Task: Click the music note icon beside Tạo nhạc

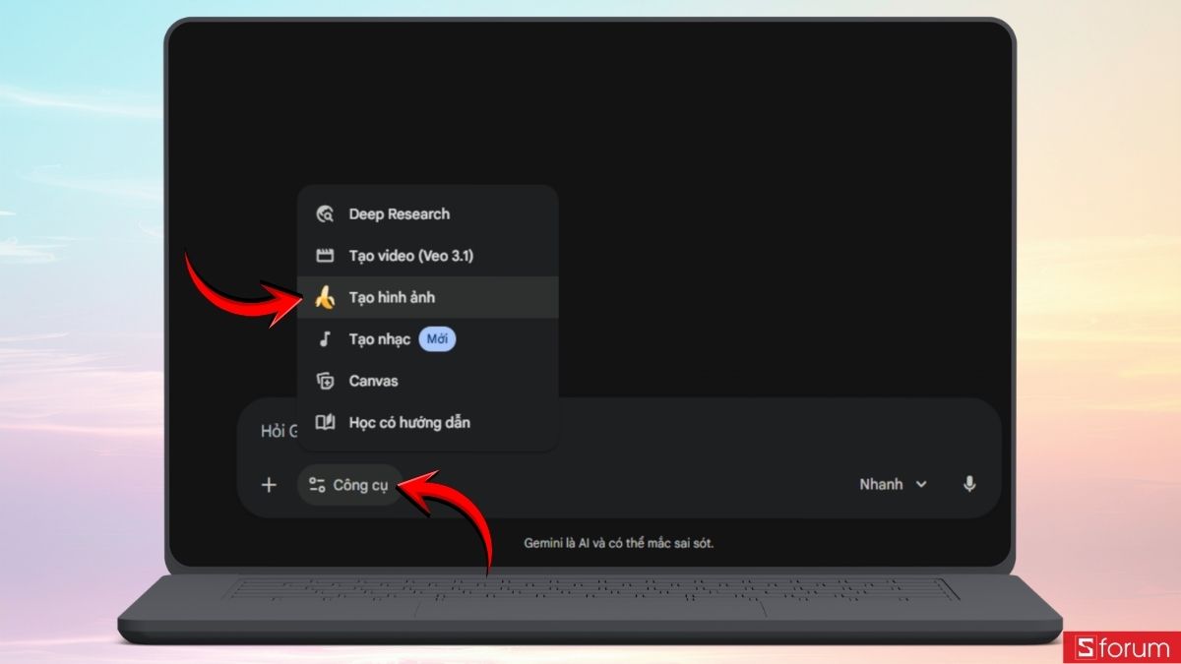Action: [x=325, y=339]
